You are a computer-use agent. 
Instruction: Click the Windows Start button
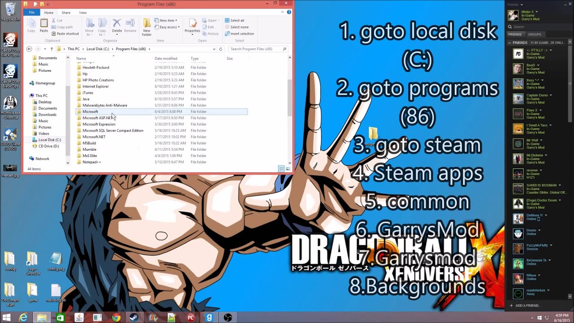[7, 318]
